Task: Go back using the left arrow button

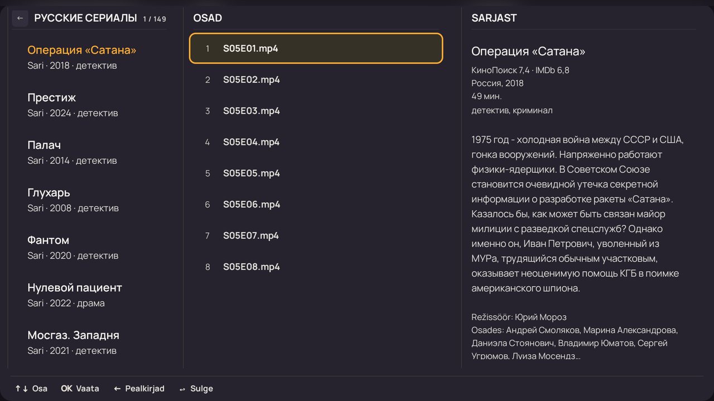Action: (x=20, y=18)
